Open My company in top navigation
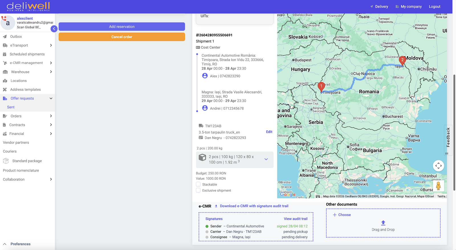 (408, 7)
